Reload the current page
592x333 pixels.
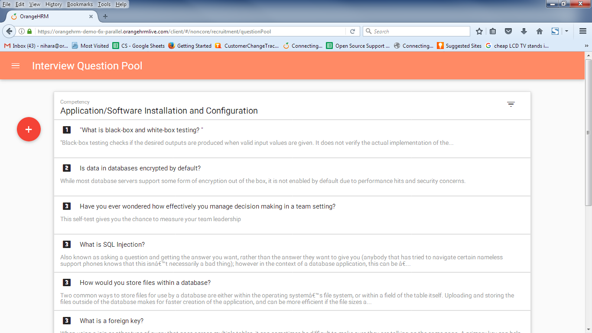click(352, 31)
